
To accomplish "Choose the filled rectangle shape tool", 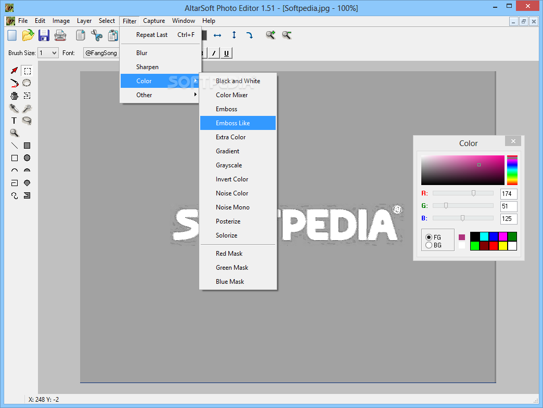I will [27, 146].
